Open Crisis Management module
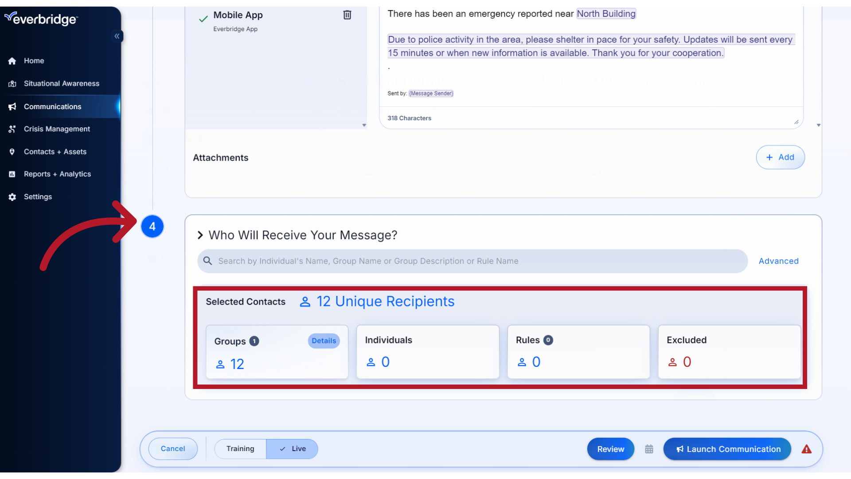Image resolution: width=851 pixels, height=479 pixels. (57, 129)
